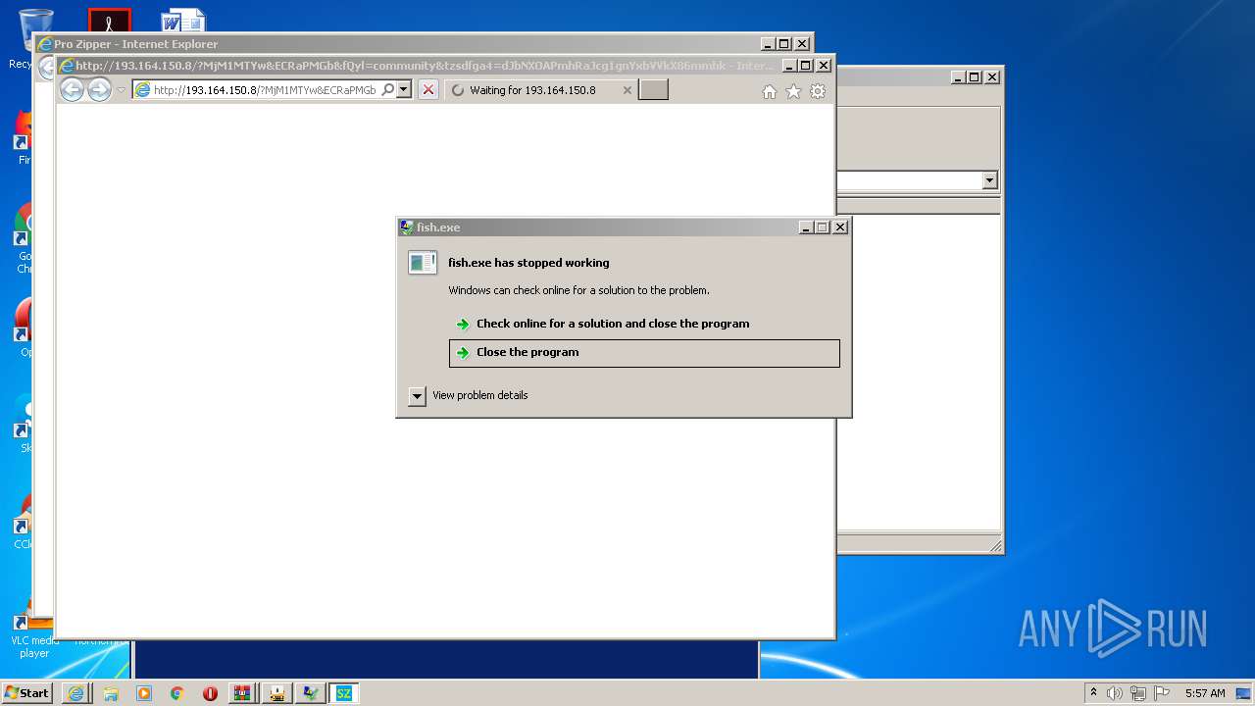Close the 'Waiting for 193.164.150.8' tab
Screen dimensions: 1255x706
click(x=627, y=90)
